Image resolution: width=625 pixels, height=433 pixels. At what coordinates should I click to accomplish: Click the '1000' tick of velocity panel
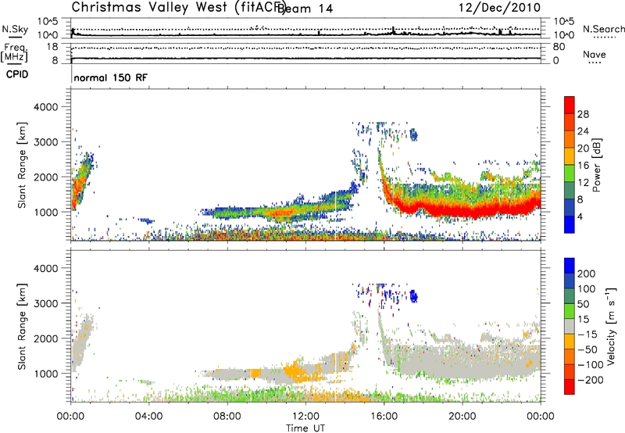click(x=45, y=374)
